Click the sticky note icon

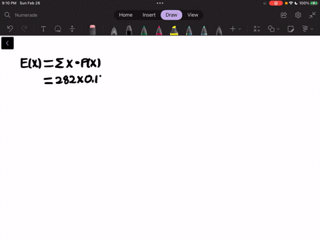click(291, 29)
